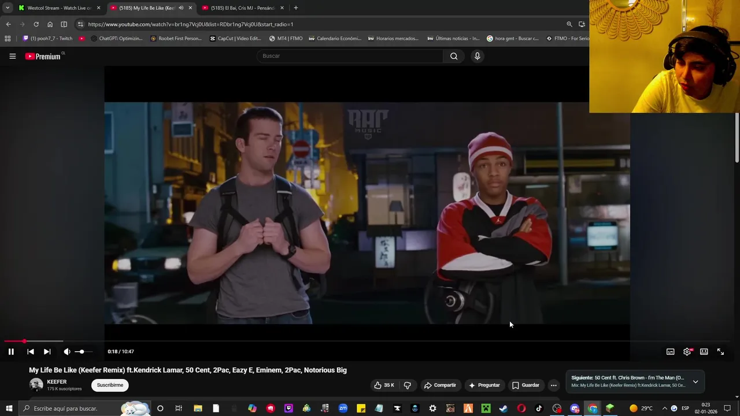Screen dimensions: 740x416
Task: Open hora gmt Google bookmark
Action: [x=513, y=39]
